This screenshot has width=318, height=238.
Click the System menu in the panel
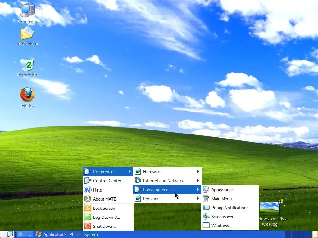click(91, 234)
